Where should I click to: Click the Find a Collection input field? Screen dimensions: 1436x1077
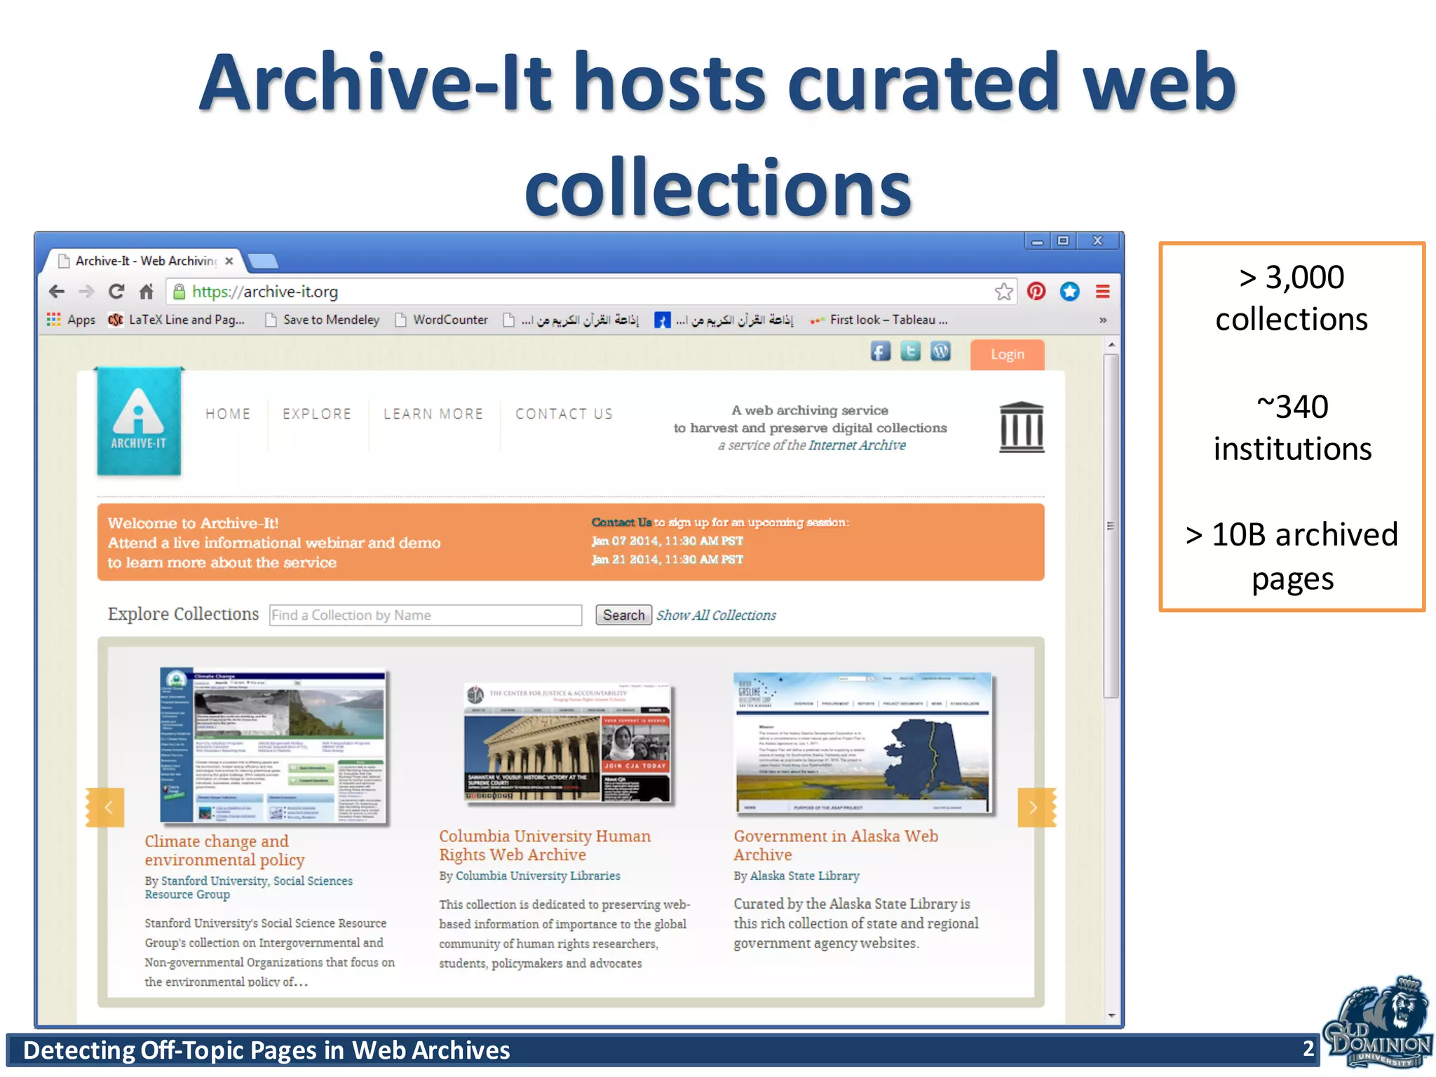425,616
